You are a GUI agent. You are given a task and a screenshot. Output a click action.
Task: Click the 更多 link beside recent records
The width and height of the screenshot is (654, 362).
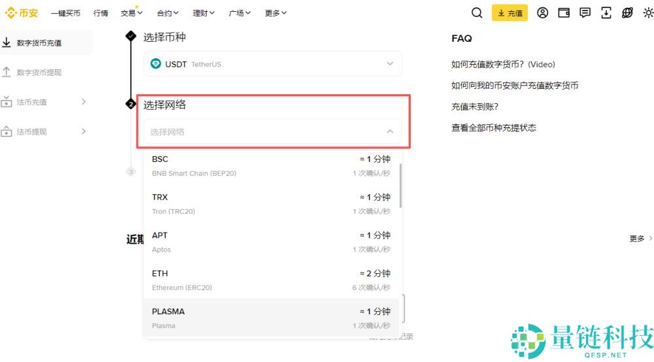pos(641,239)
